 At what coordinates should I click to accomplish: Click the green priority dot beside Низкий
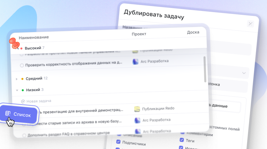tap(22, 90)
